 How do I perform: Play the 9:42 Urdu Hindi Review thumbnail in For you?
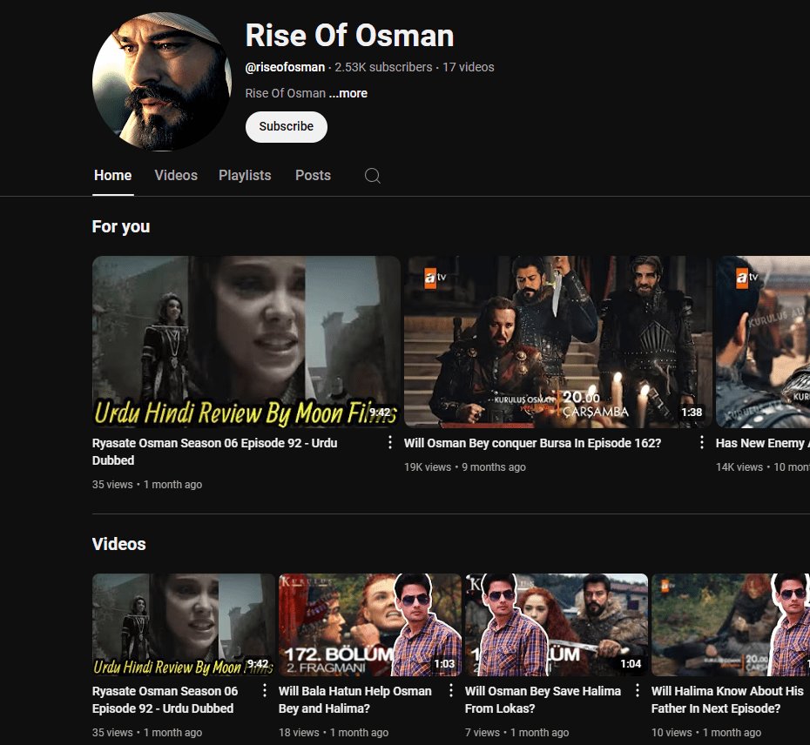pyautogui.click(x=246, y=342)
